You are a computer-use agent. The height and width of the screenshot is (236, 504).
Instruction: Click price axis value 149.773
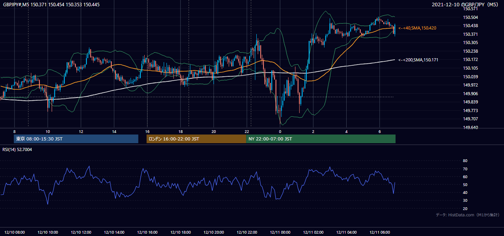[x=470, y=111]
